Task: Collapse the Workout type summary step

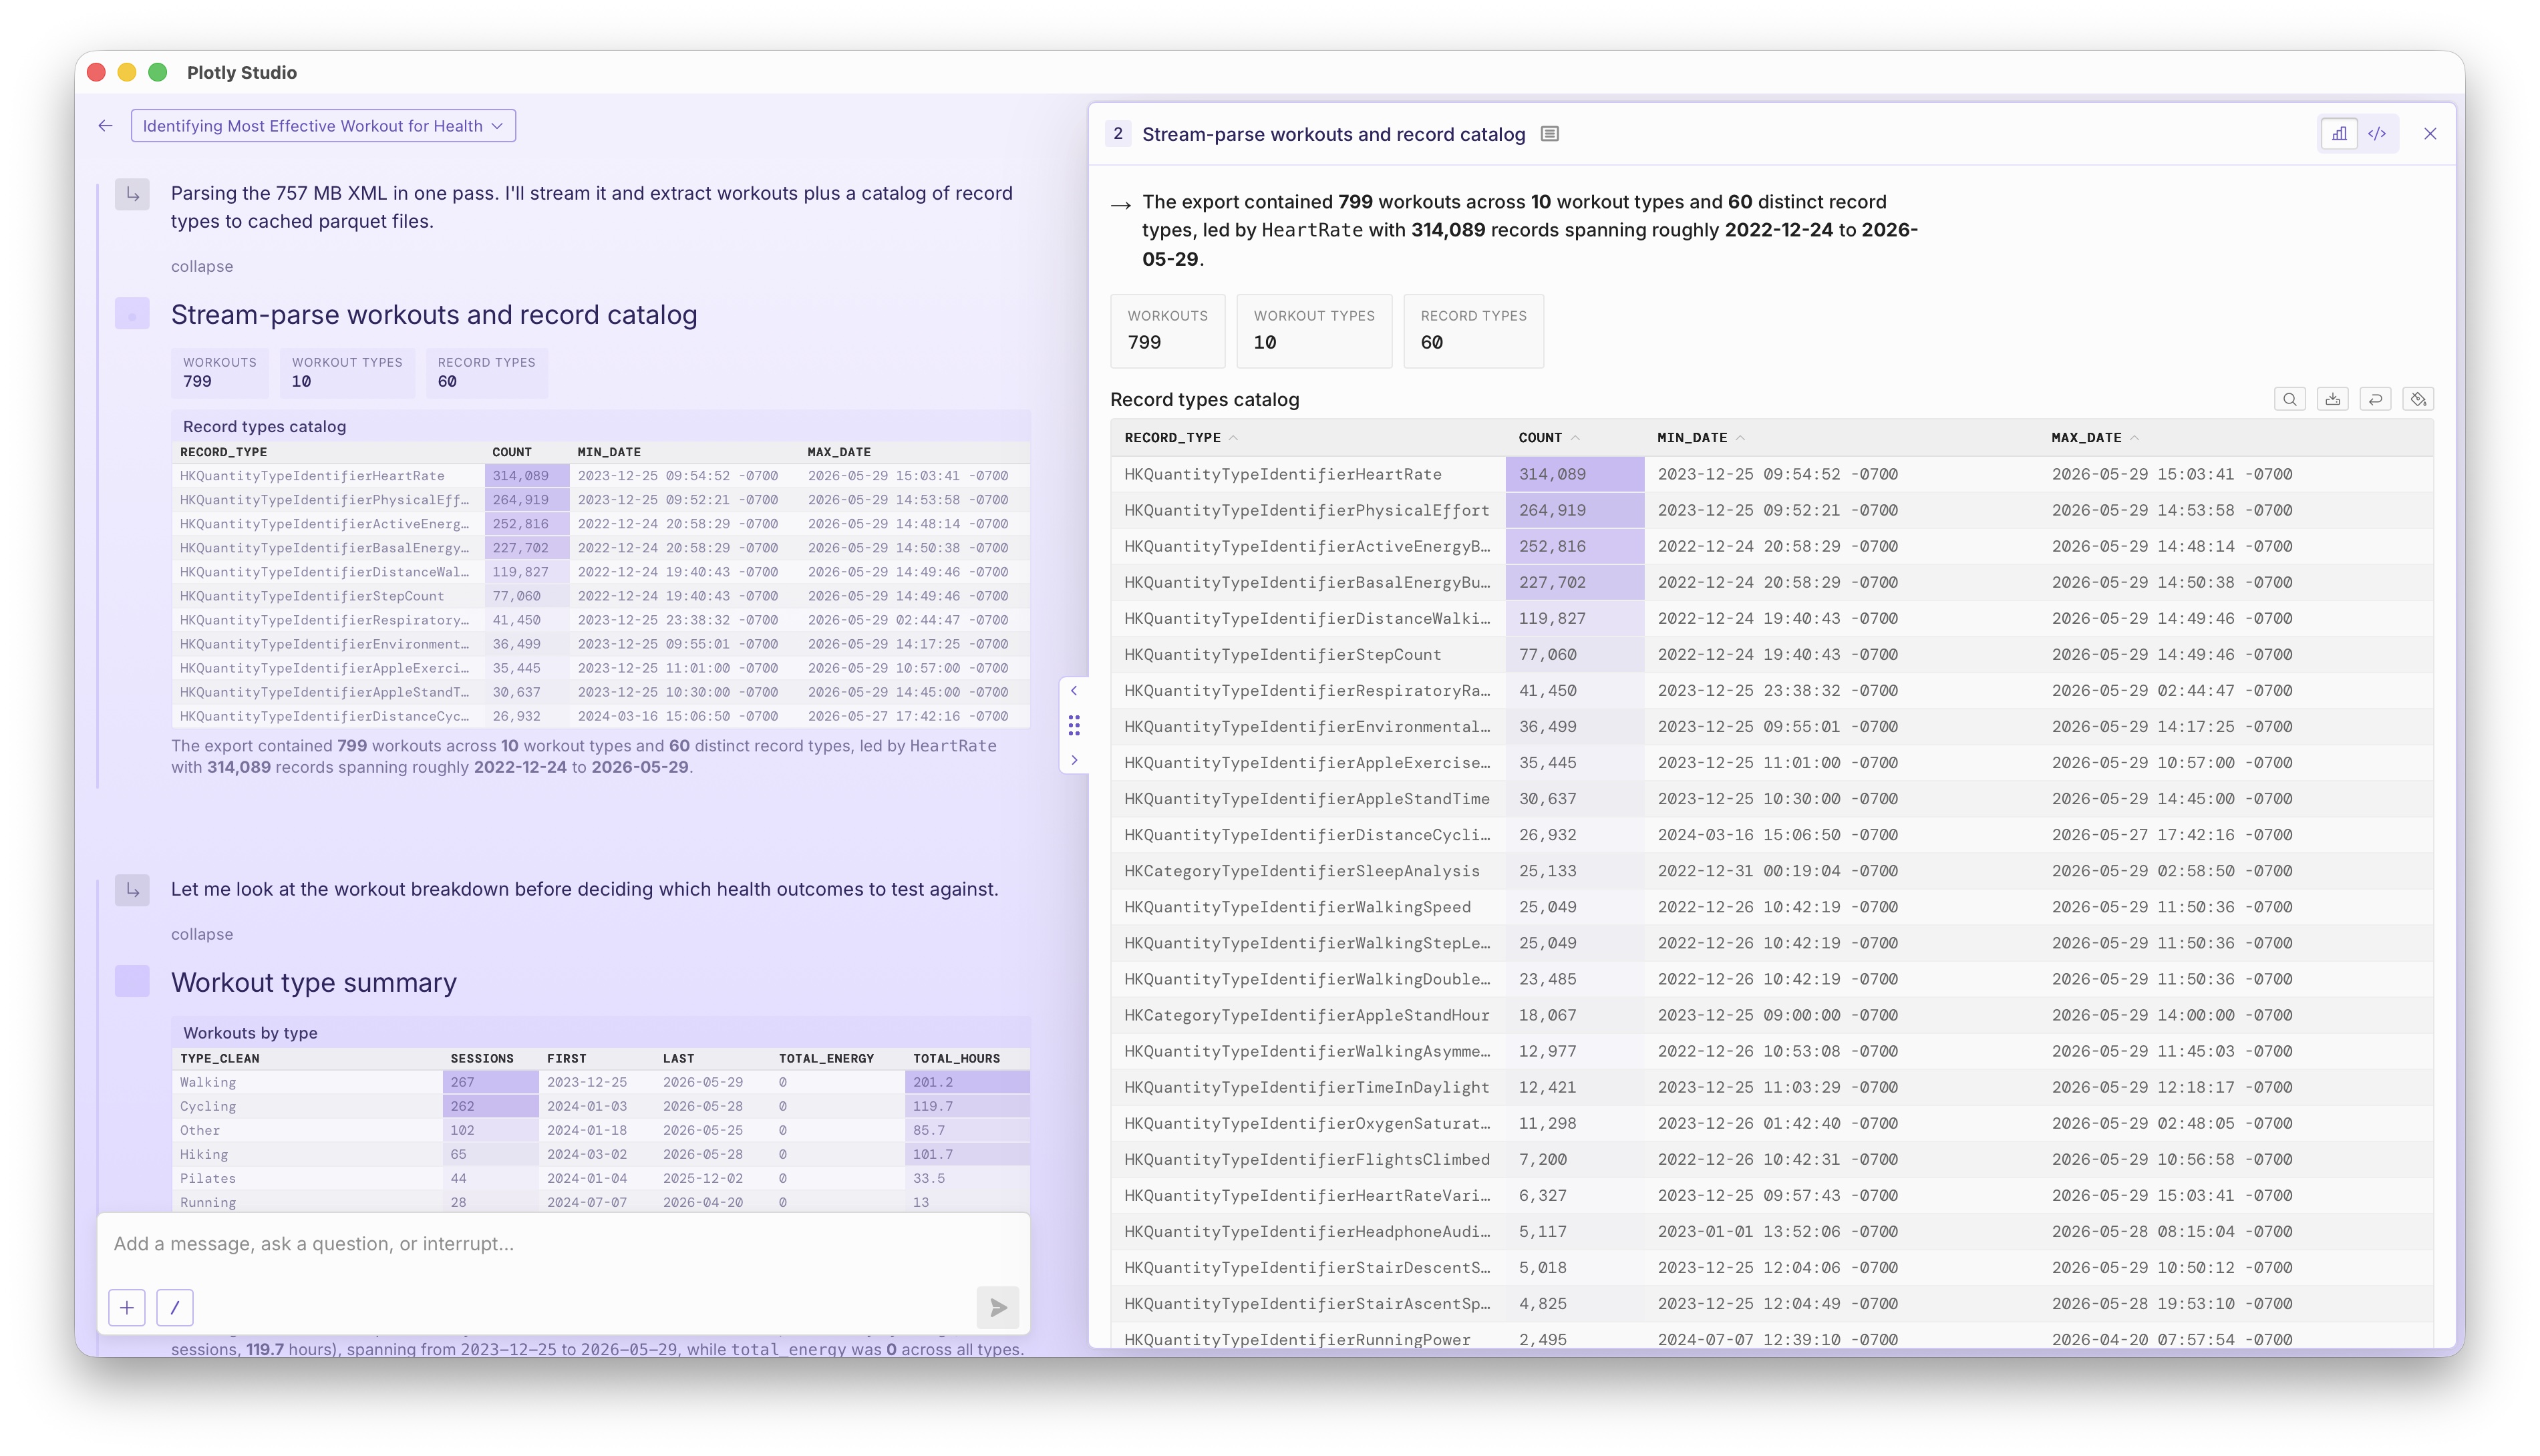Action: [x=202, y=934]
